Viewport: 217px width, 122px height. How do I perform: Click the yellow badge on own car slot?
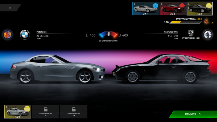pyautogui.click(x=27, y=109)
